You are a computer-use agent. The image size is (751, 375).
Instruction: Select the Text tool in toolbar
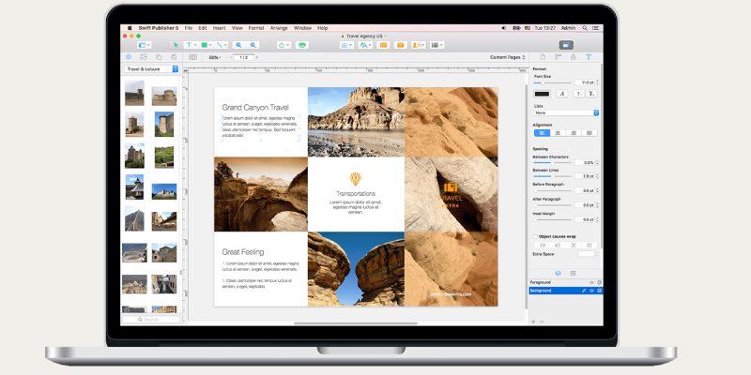click(191, 45)
